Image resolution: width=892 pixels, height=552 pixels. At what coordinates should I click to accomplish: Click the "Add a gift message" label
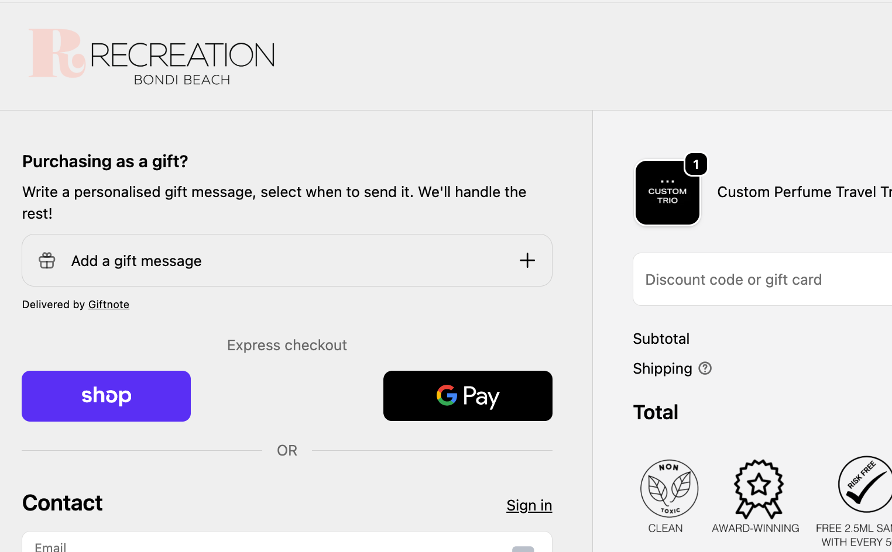(136, 261)
